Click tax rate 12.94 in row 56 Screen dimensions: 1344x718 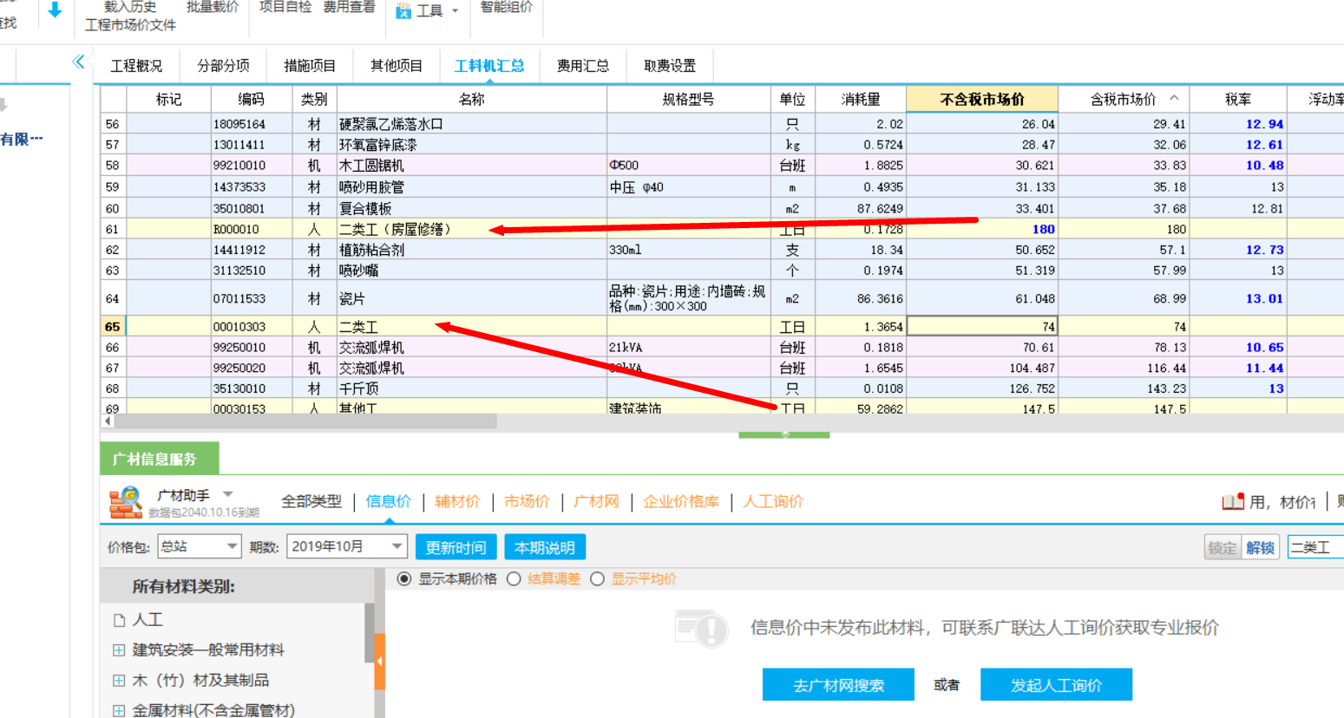point(1264,124)
